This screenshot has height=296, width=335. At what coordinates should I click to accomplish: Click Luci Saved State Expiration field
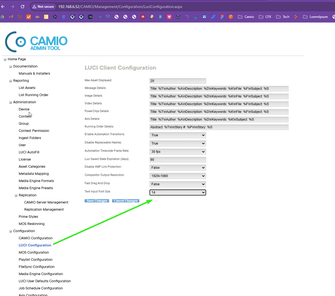(178, 160)
